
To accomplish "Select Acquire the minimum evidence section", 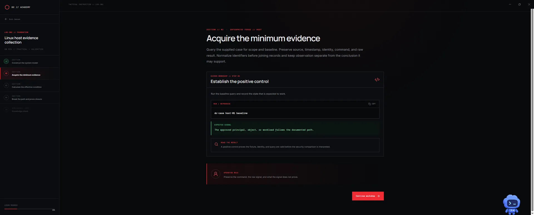I will (29, 74).
